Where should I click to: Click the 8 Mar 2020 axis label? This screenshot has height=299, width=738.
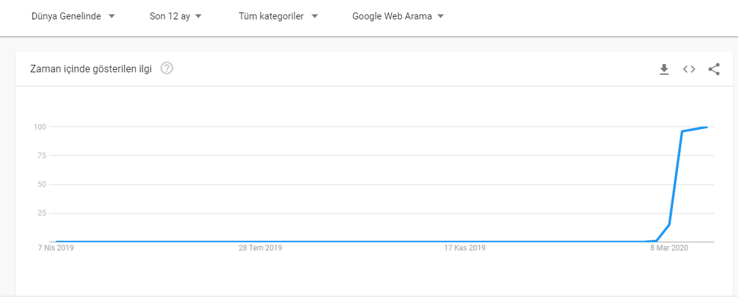[x=669, y=248]
